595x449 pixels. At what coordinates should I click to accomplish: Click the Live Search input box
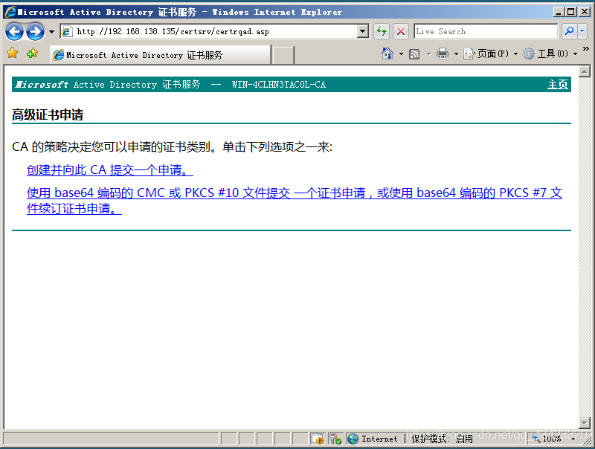tap(486, 31)
